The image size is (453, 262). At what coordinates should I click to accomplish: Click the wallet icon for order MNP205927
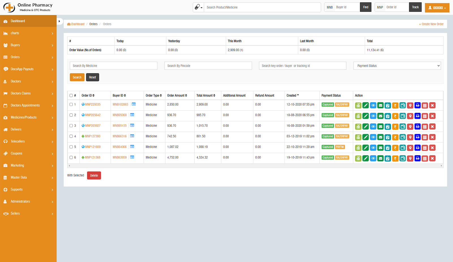tap(403, 127)
